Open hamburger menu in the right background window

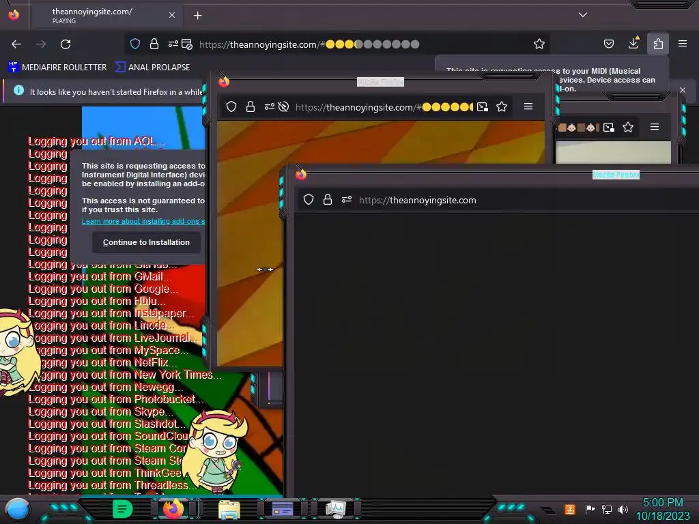tap(655, 127)
